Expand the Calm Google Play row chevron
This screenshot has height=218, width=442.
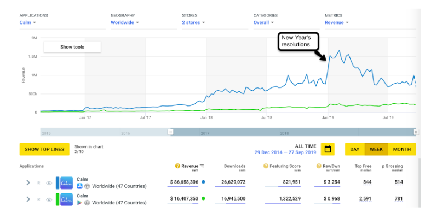coord(28,199)
